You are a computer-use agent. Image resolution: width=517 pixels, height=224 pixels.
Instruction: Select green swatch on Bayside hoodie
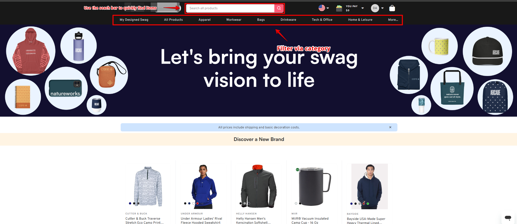[368, 204]
